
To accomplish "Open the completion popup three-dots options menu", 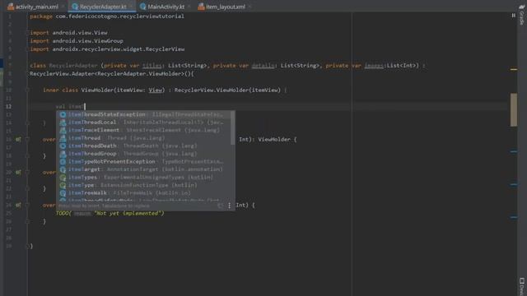I will (x=230, y=206).
